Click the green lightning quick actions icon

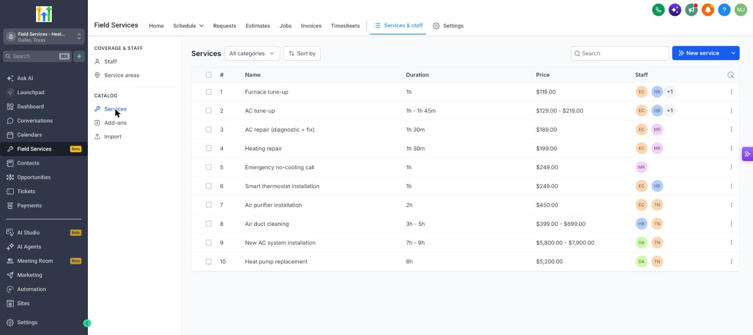[x=79, y=56]
